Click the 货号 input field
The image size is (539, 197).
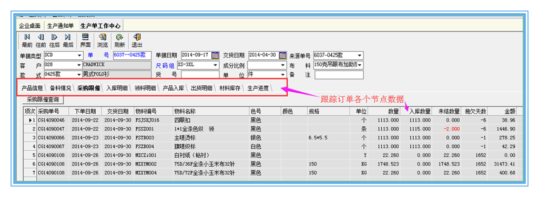tap(200, 74)
